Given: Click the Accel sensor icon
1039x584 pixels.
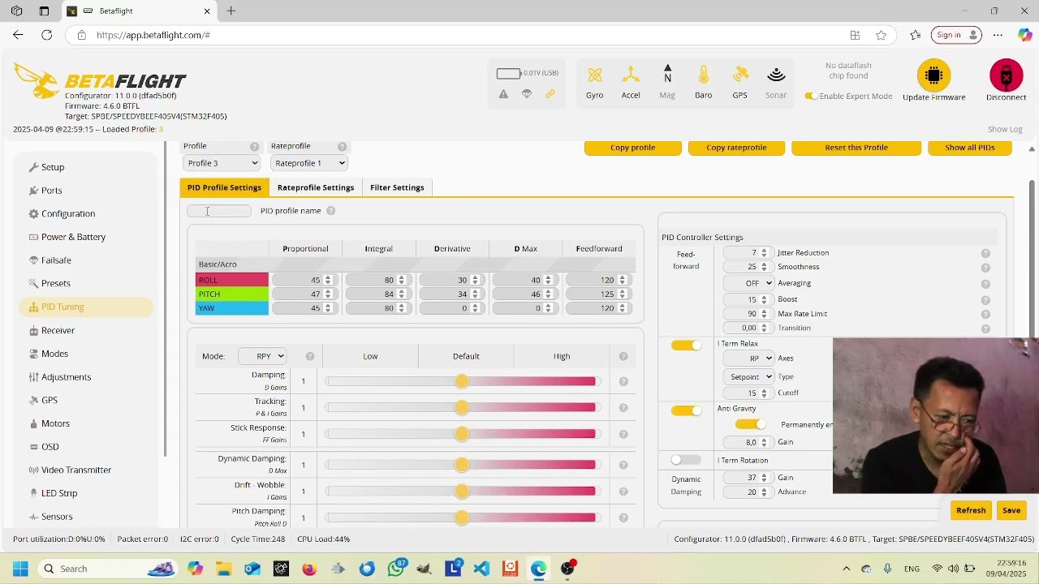Looking at the screenshot, I should pos(631,75).
